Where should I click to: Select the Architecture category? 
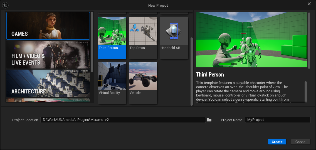[48, 83]
